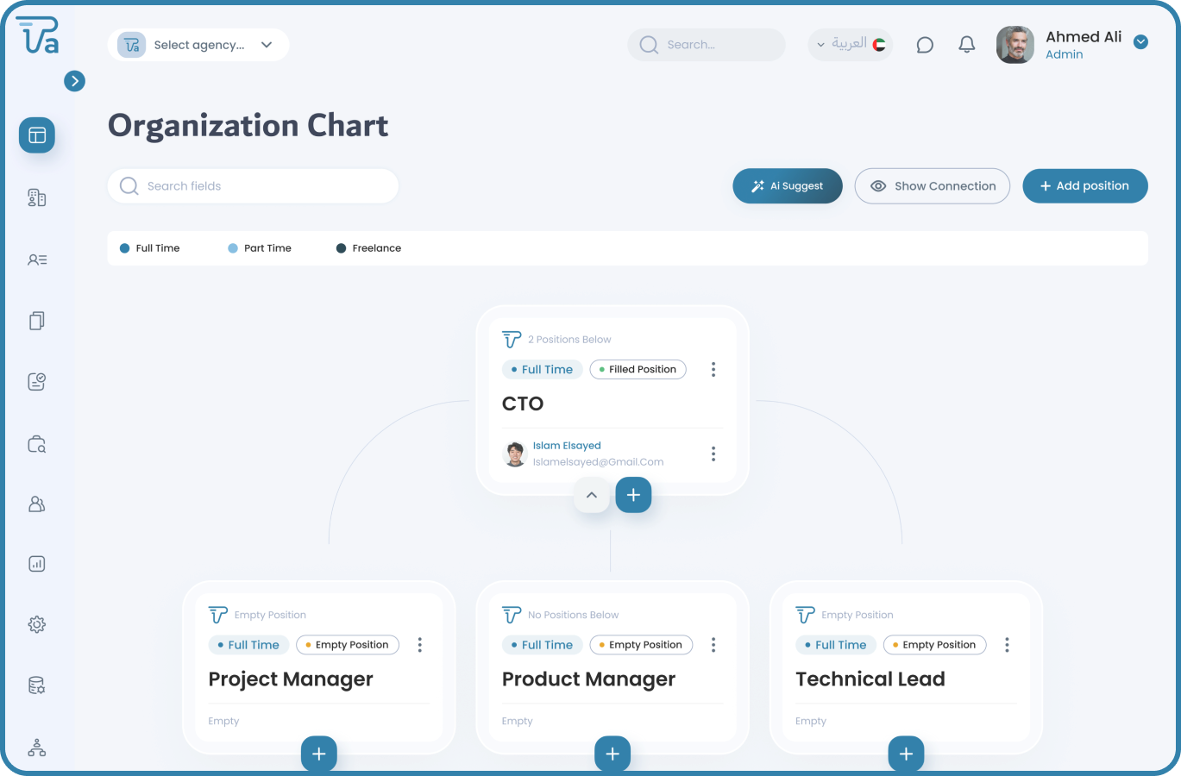Viewport: 1181px width, 776px height.
Task: Open the dashboard layout icon in sidebar
Action: pyautogui.click(x=37, y=135)
